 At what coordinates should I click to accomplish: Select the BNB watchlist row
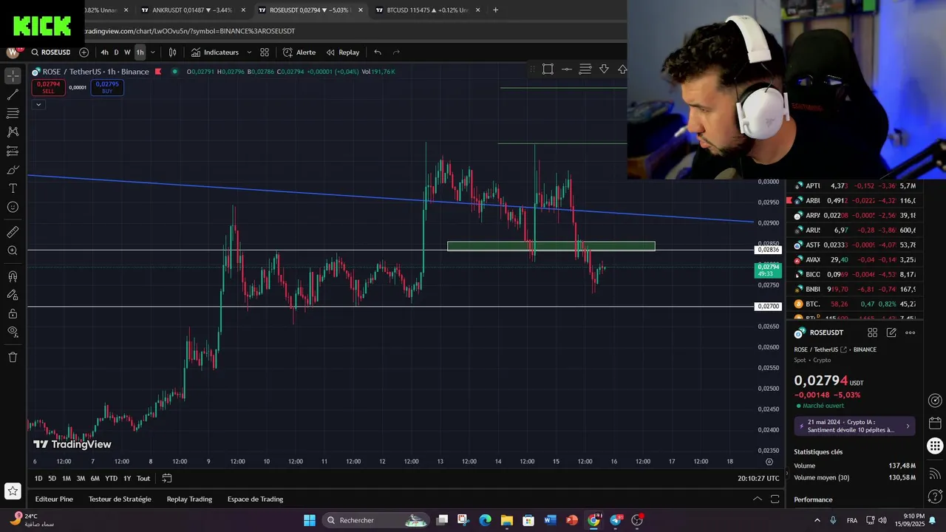(x=854, y=290)
